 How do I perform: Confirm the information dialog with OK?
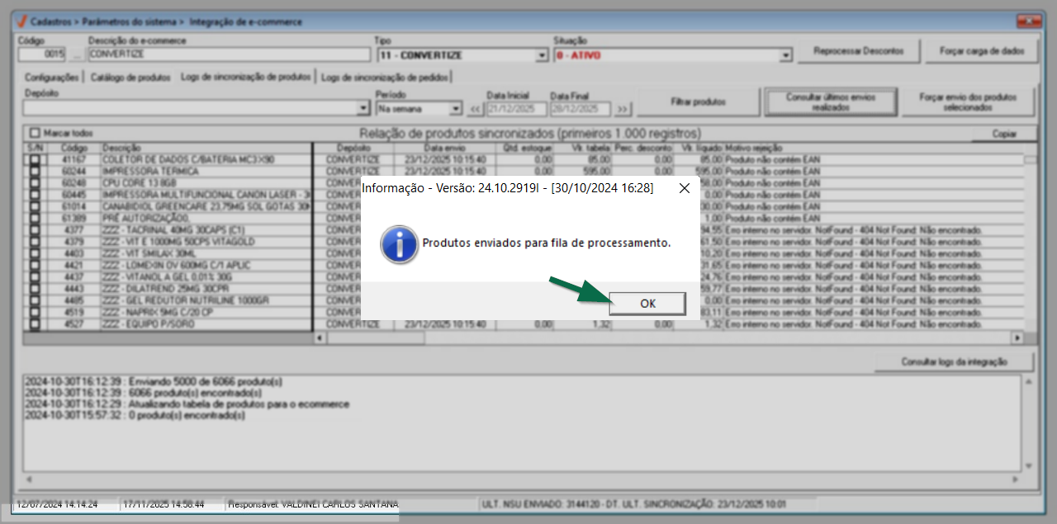click(x=647, y=304)
